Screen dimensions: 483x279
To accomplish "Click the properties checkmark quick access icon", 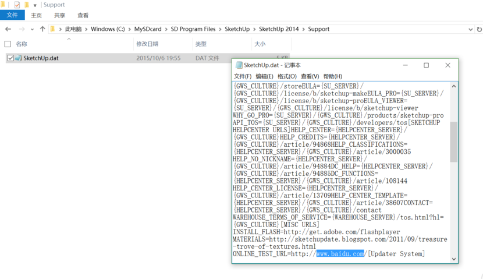I will pyautogui.click(x=17, y=5).
